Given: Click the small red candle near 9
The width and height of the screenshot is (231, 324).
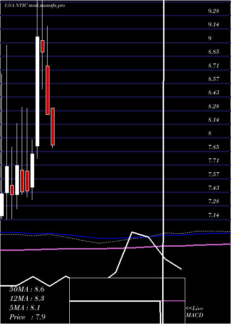Looking at the screenshot, I should [43, 46].
